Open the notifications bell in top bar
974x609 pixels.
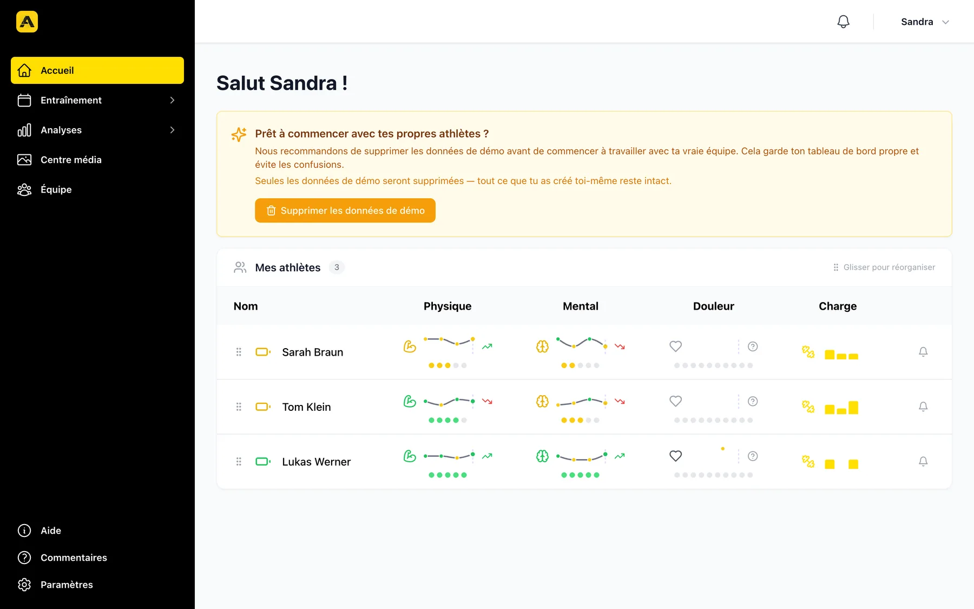click(x=843, y=22)
